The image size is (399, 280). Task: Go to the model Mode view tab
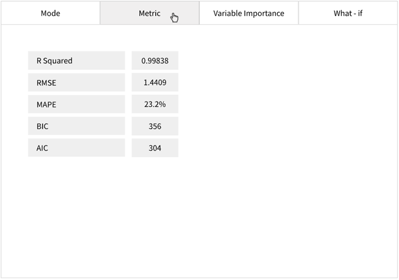pyautogui.click(x=50, y=13)
